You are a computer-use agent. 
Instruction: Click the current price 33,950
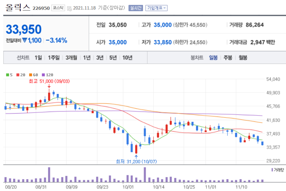24,29
